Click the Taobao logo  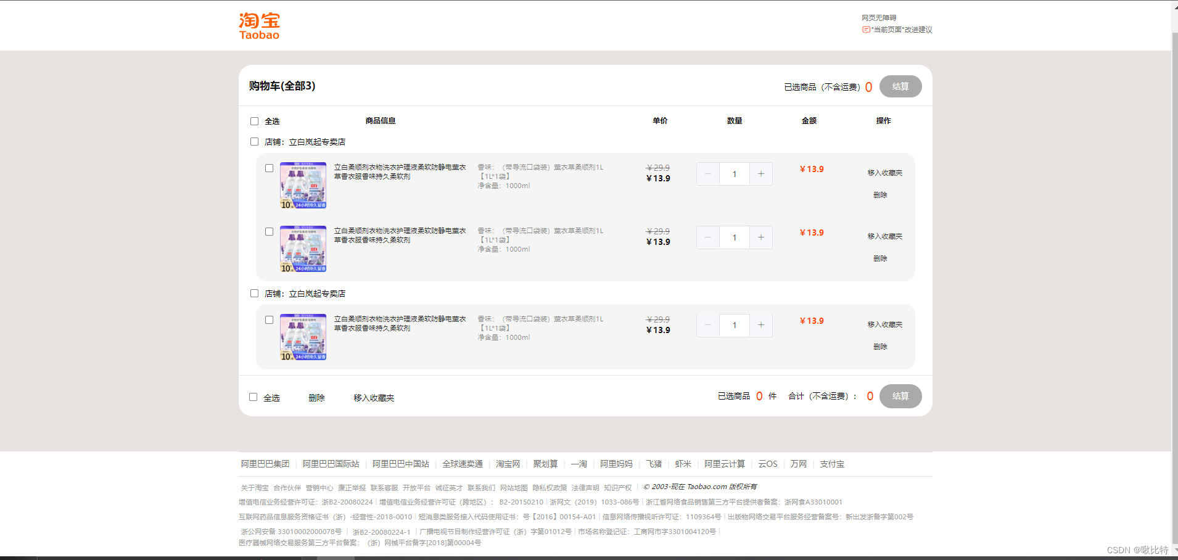(x=259, y=26)
